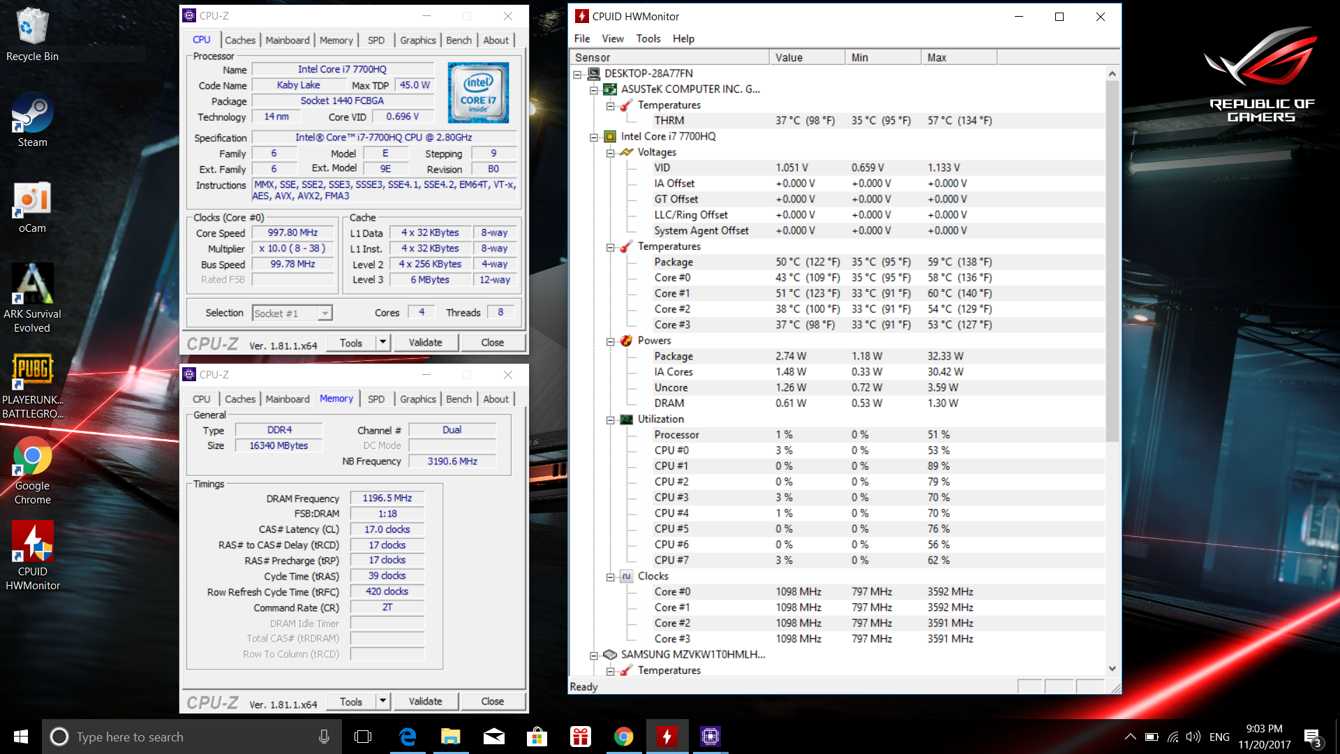Screen dimensions: 1340x754
Task: Click Tools button in bottom CPU-Z window
Action: tap(351, 701)
